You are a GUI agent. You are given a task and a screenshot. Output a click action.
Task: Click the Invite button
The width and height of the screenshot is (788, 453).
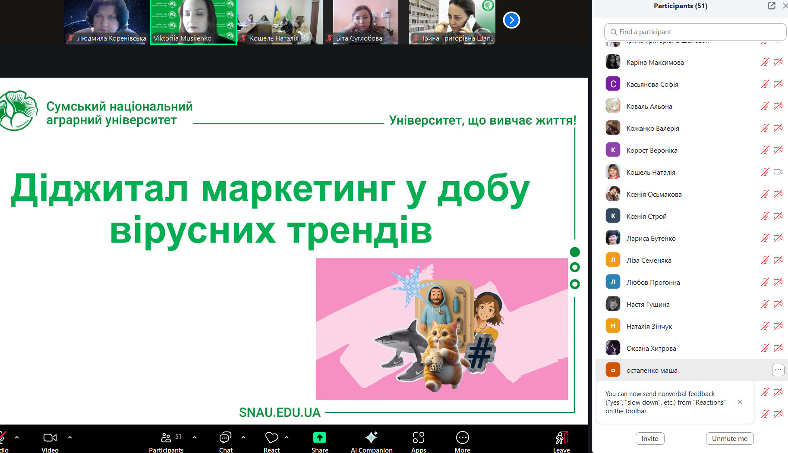coord(649,438)
